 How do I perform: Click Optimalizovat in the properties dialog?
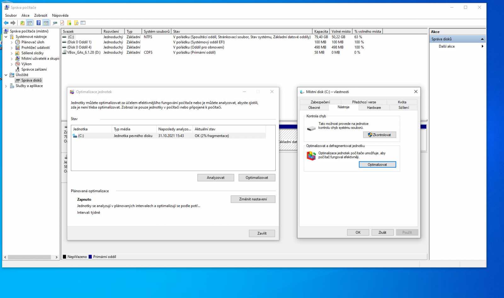point(377,165)
